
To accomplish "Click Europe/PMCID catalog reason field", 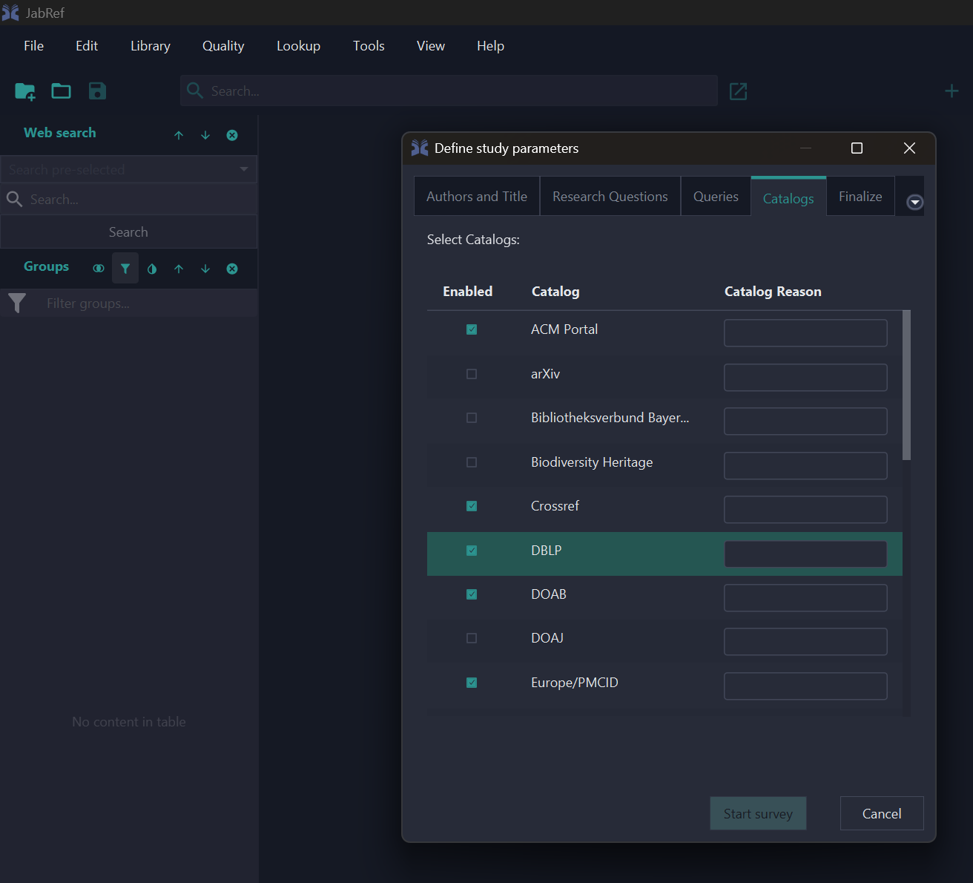I will 805,686.
